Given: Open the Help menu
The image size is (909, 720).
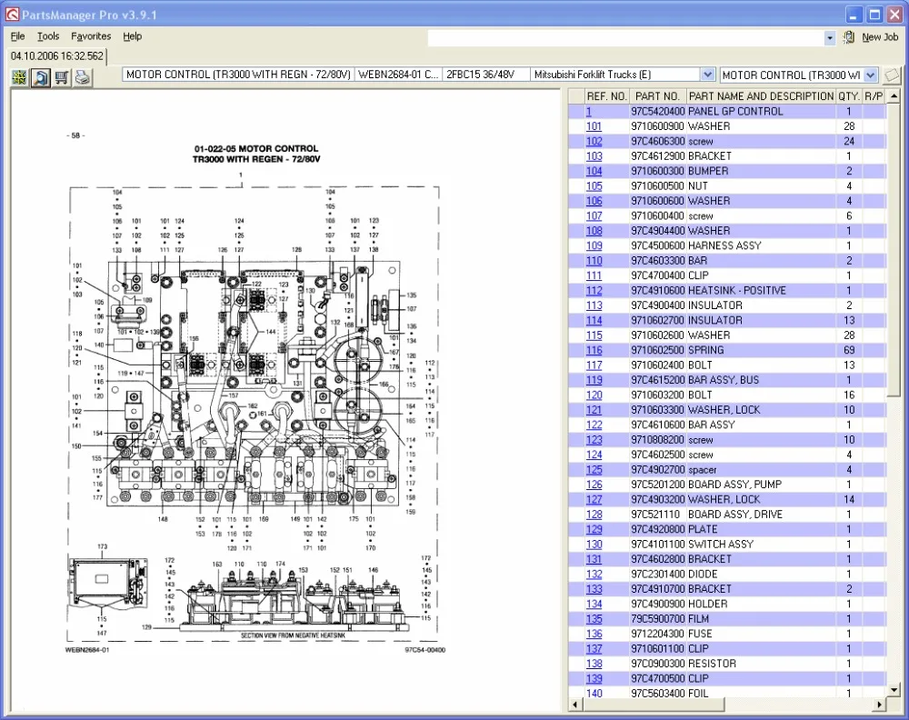Looking at the screenshot, I should pyautogui.click(x=132, y=36).
